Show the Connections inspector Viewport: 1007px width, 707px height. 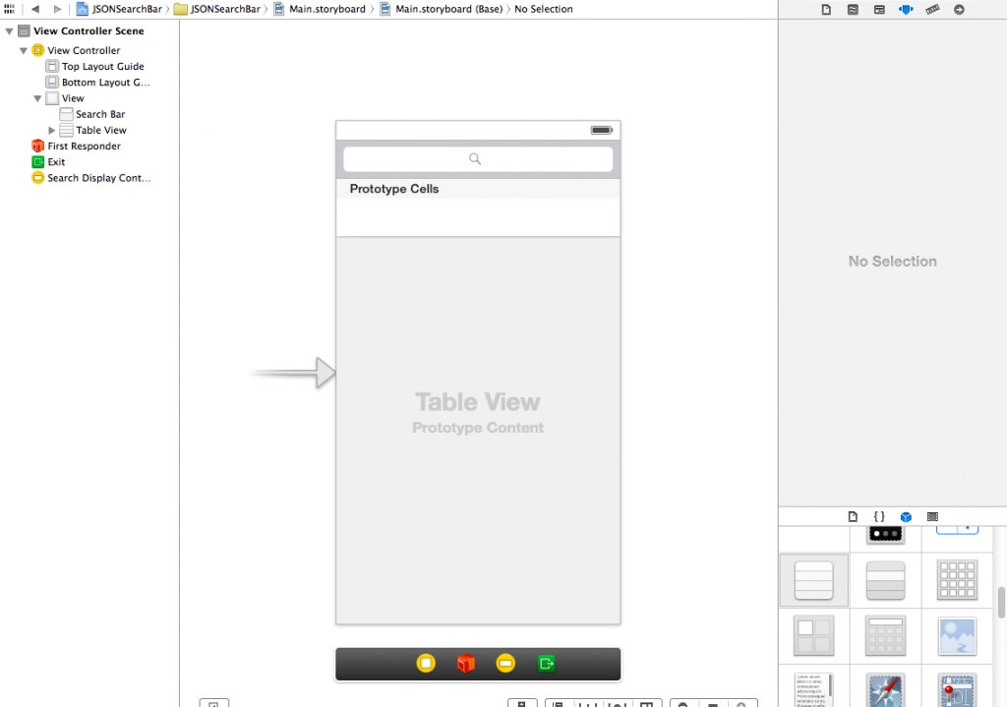pyautogui.click(x=959, y=10)
